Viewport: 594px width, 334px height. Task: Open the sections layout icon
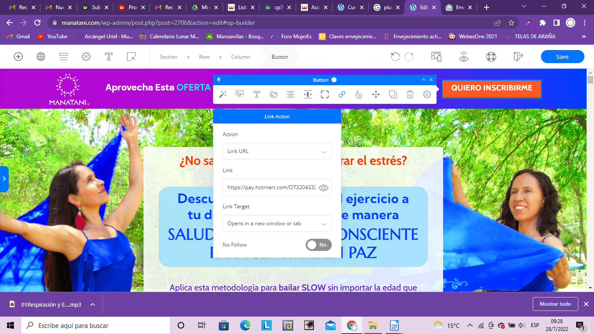63,57
